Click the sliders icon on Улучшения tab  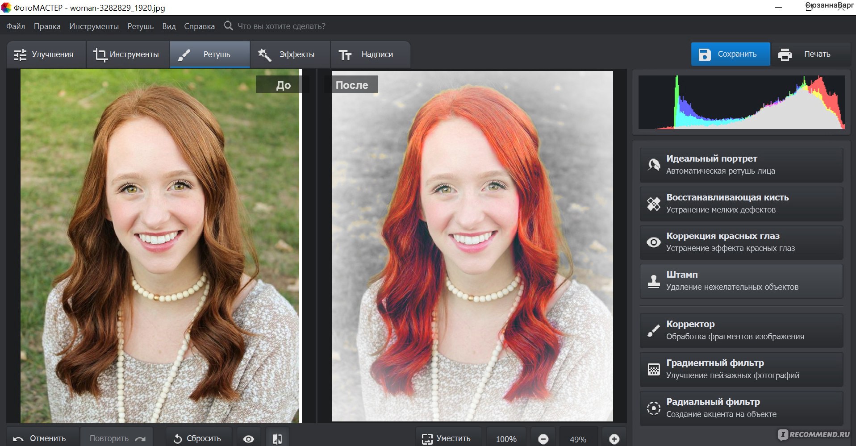20,55
